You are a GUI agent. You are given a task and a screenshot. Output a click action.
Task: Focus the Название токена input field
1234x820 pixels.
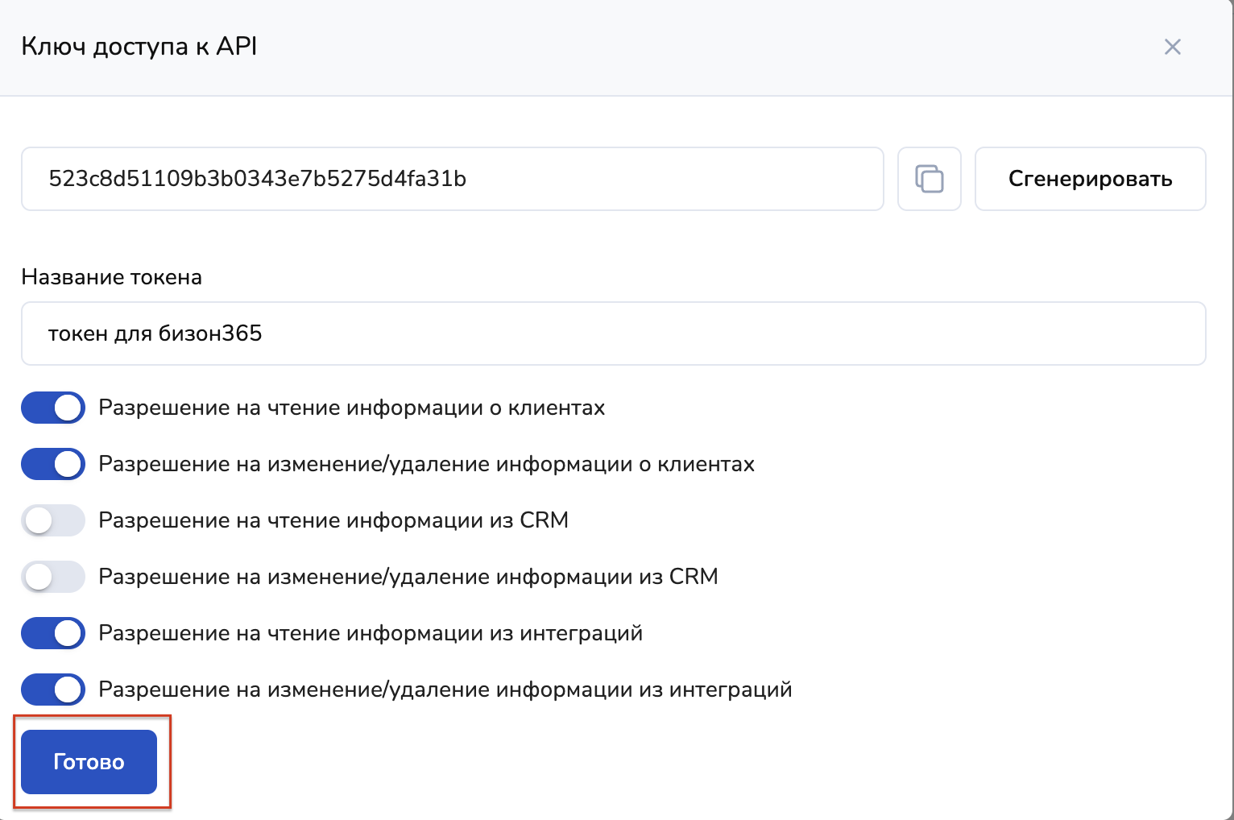click(x=613, y=333)
